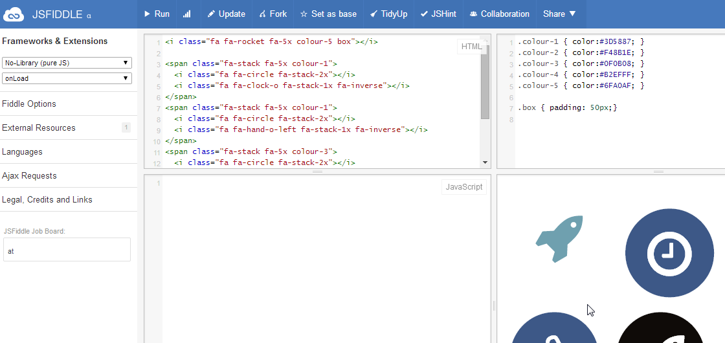Click the Frameworks & Extensions heading
Image resolution: width=725 pixels, height=343 pixels.
pos(54,41)
